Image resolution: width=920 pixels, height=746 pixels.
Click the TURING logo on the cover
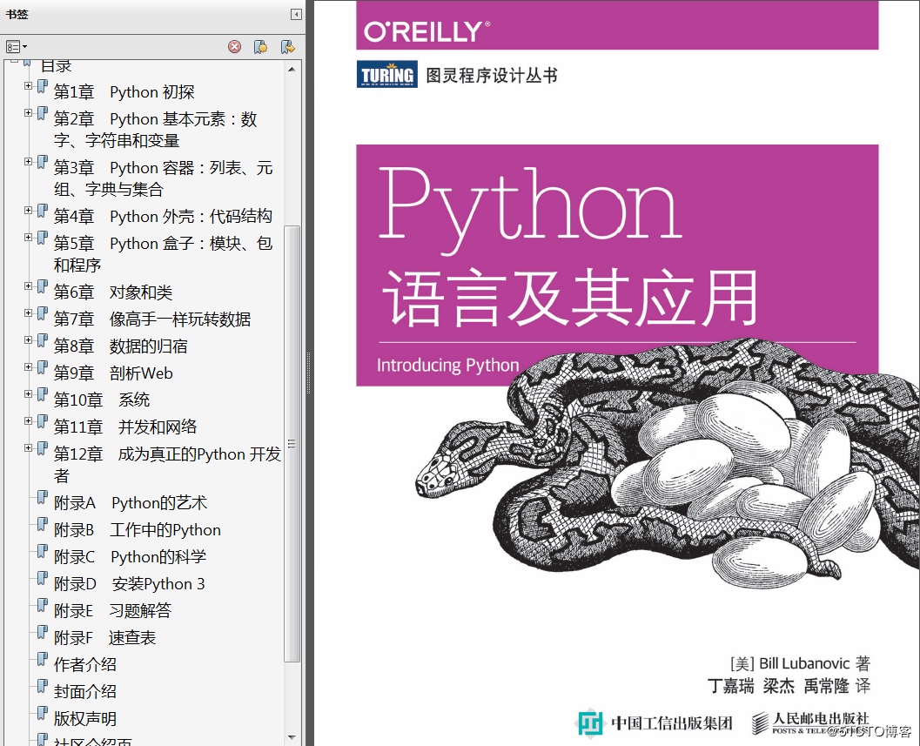(x=386, y=75)
